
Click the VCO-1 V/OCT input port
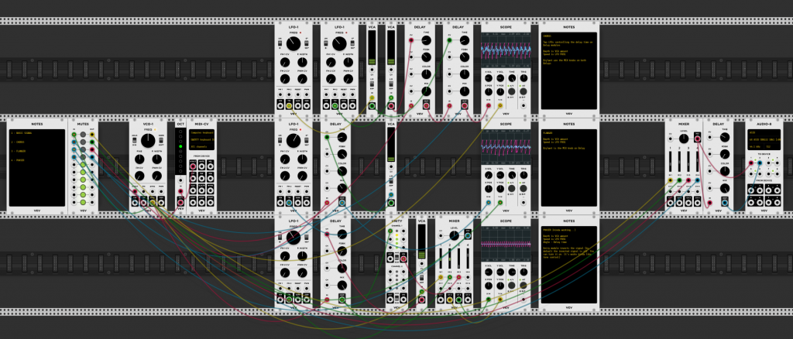(x=135, y=191)
